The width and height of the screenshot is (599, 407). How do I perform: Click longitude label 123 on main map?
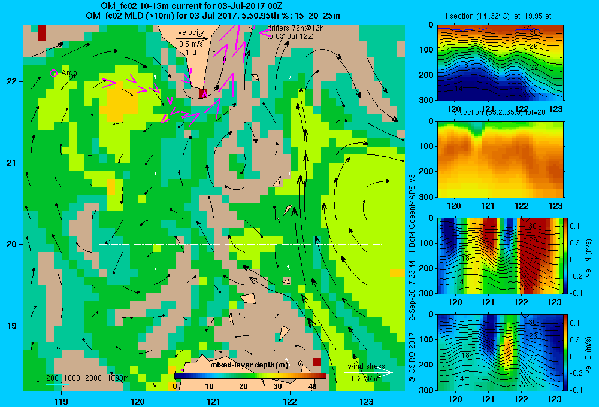[367, 401]
